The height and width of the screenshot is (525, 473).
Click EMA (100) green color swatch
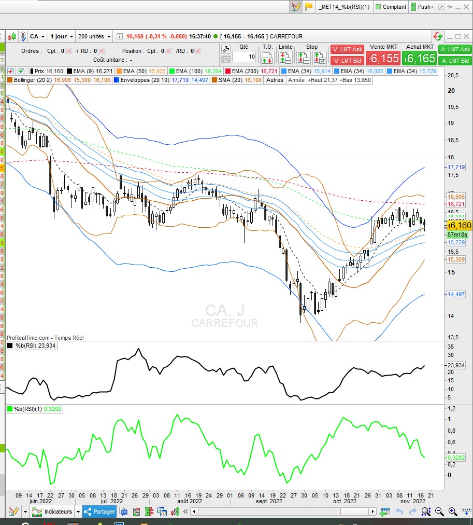pos(172,71)
